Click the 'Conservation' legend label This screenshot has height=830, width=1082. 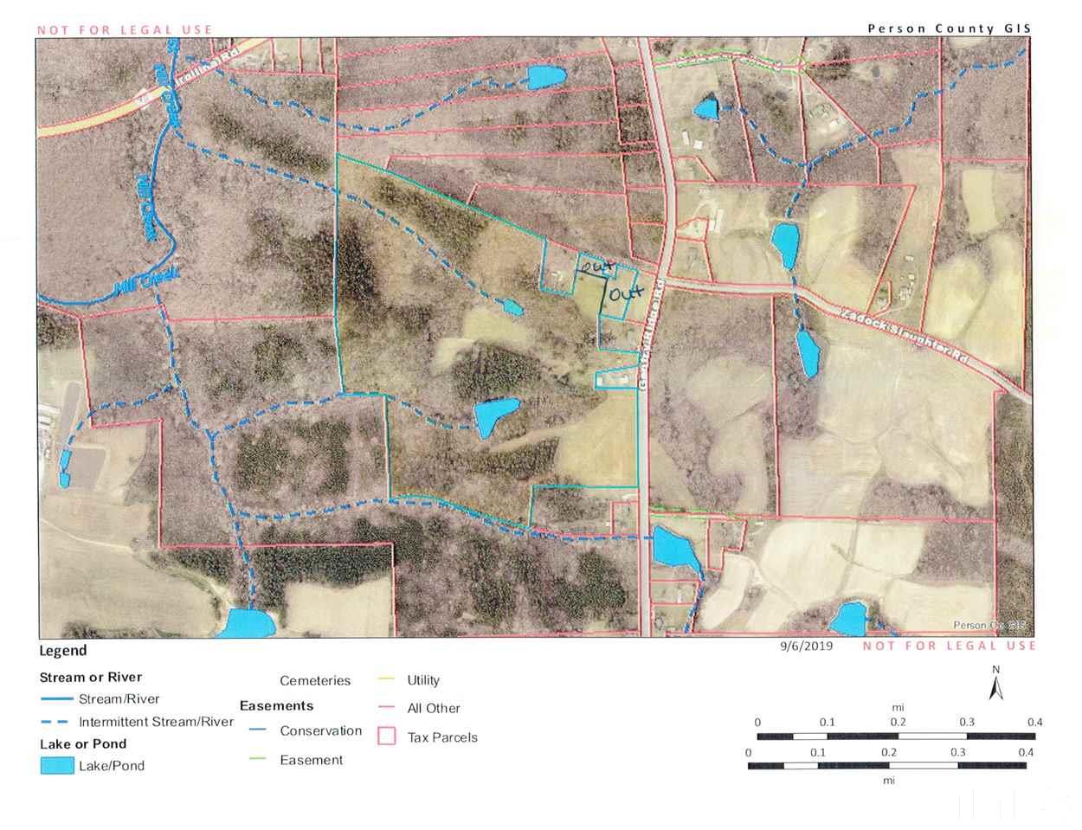pos(321,730)
